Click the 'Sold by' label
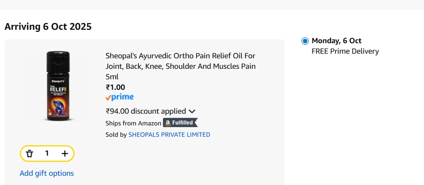 pos(116,135)
